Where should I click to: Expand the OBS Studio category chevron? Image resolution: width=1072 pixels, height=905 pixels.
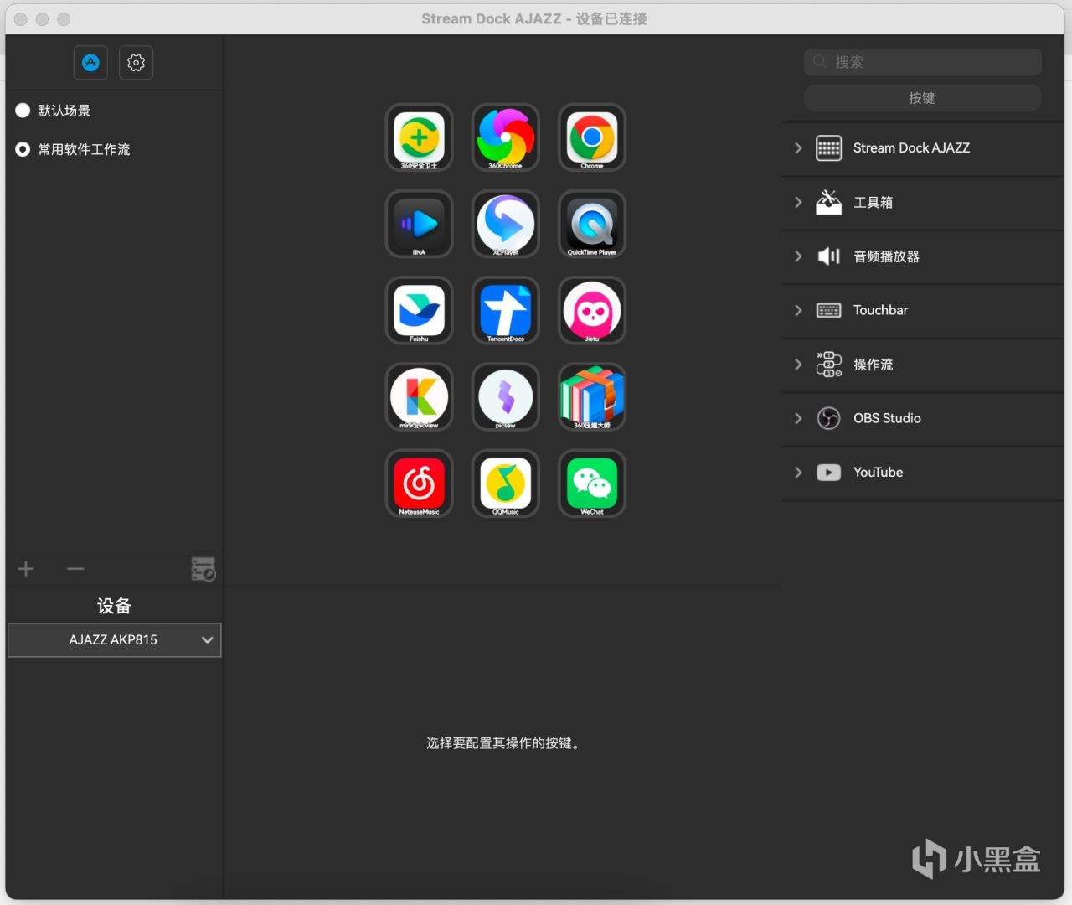click(798, 418)
